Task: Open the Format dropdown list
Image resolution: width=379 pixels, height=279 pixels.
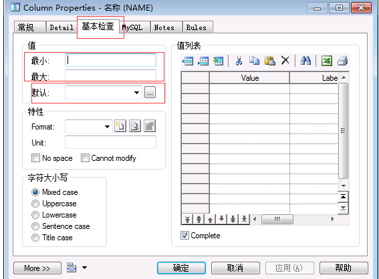Action: coord(107,126)
